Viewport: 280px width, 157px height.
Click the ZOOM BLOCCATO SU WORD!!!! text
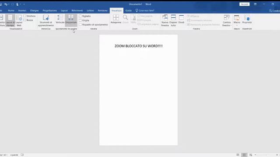pos(139,46)
